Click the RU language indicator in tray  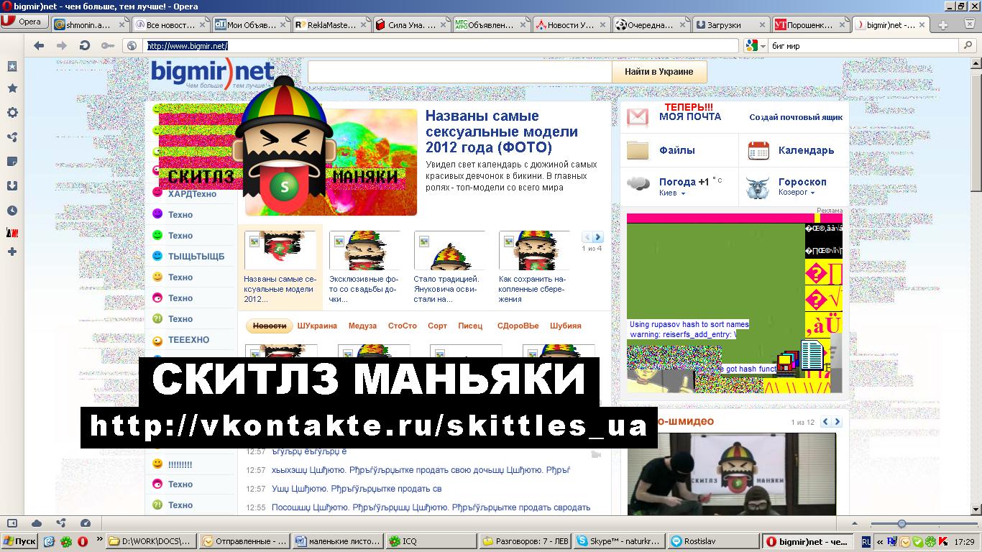pos(866,541)
